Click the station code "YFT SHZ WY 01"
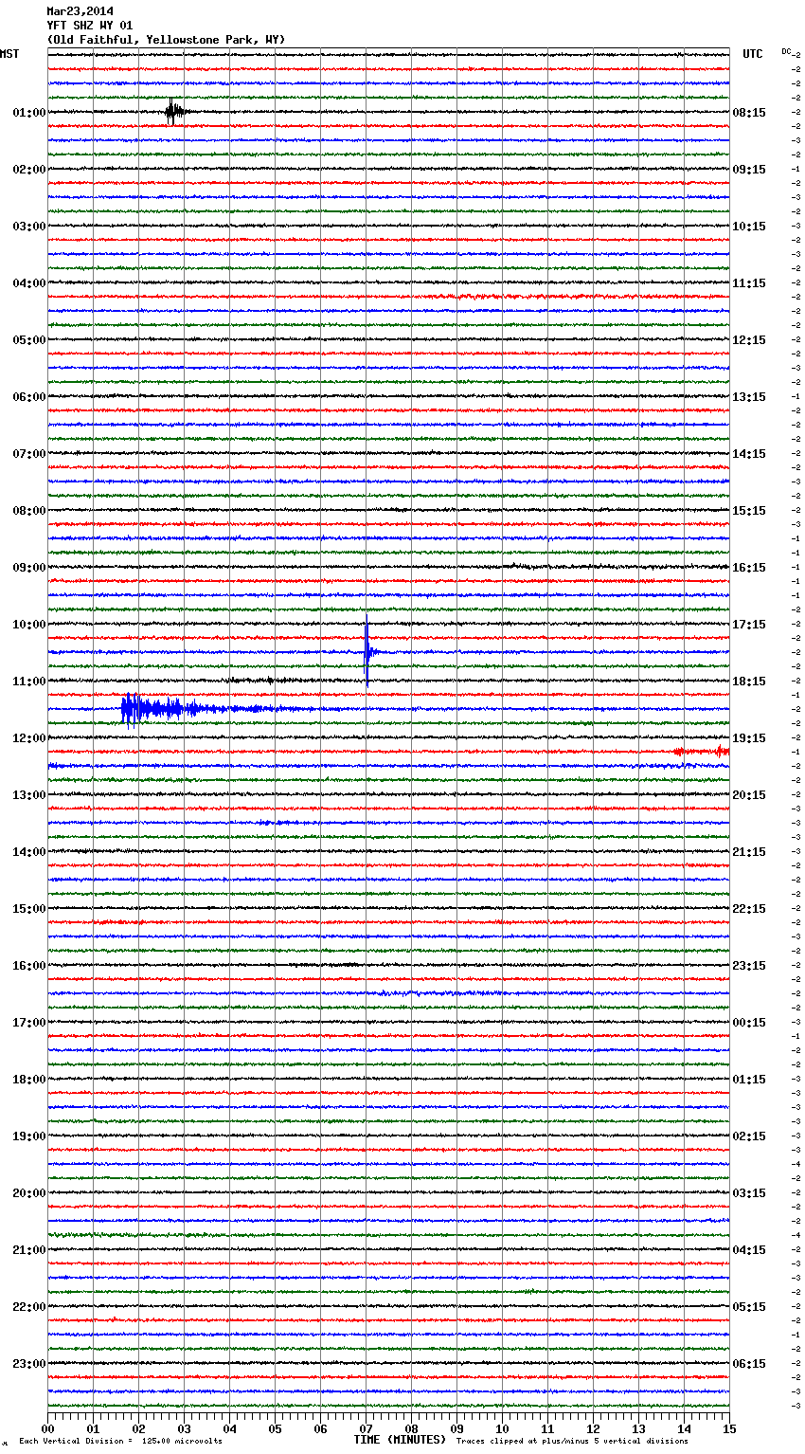805x1454 pixels. 90,26
